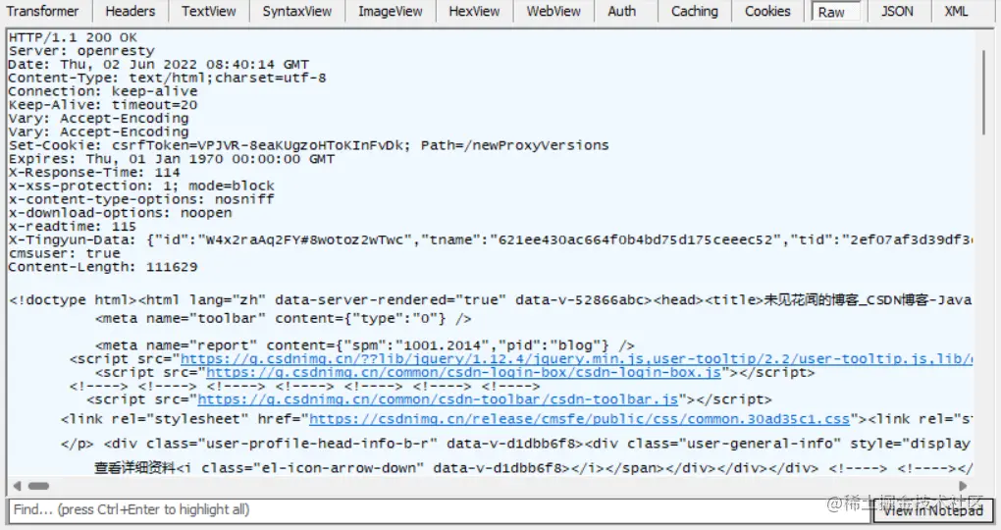Click the Set-Cookie csrfToken line

[x=309, y=145]
